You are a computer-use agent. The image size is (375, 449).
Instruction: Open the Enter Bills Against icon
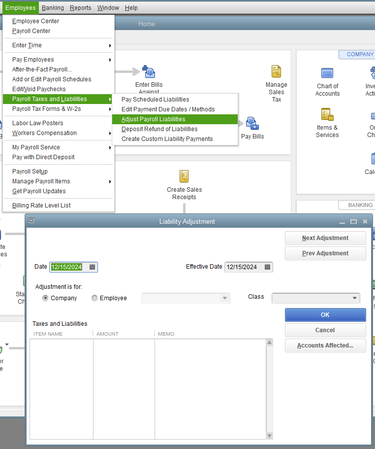tap(149, 71)
